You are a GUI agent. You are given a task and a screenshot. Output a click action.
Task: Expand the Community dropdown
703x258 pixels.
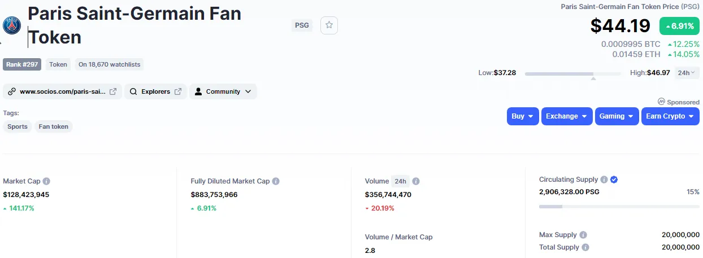point(223,91)
